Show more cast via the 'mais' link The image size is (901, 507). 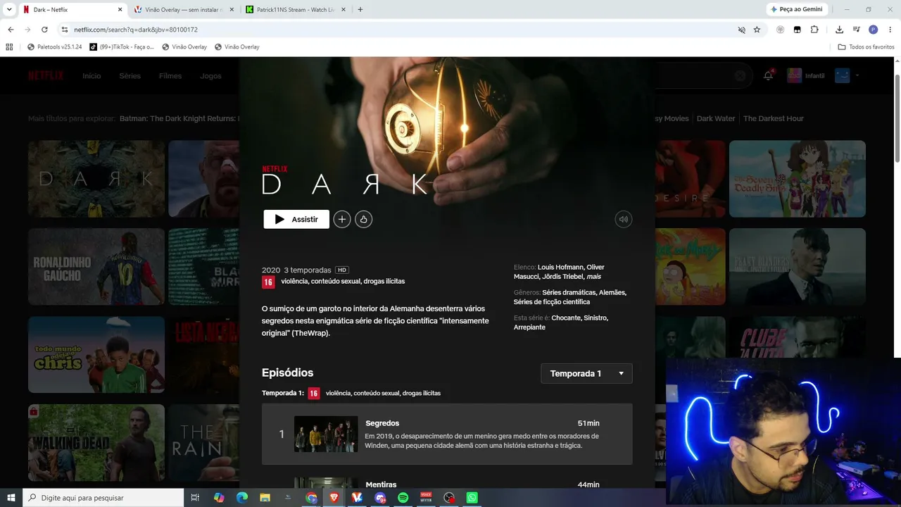point(593,277)
